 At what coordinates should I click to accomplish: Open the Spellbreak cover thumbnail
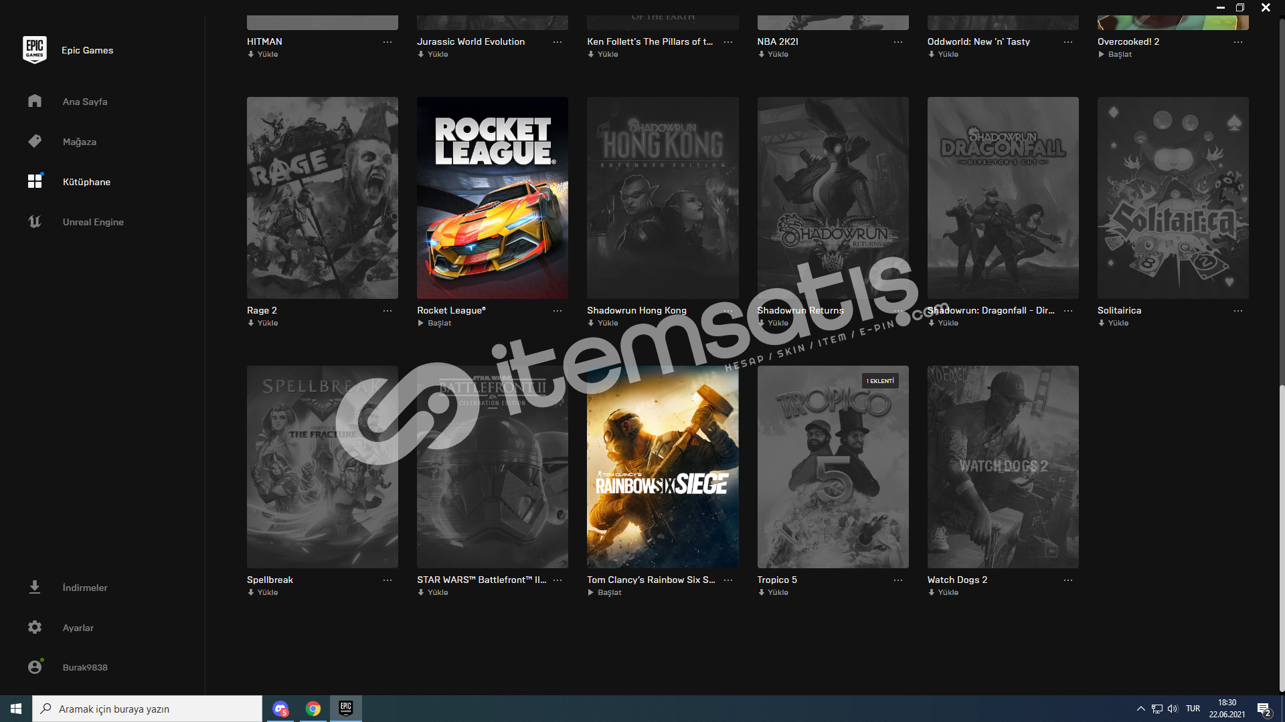323,467
